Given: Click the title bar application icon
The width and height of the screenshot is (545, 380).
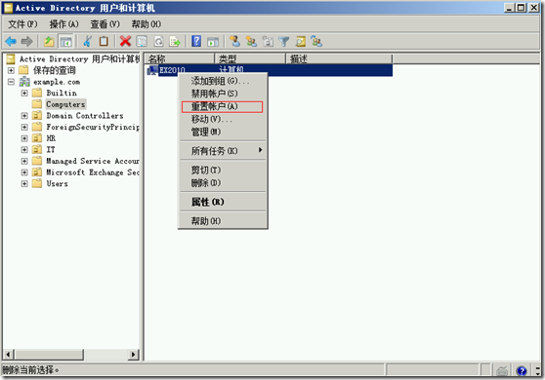Looking at the screenshot, I should point(8,8).
